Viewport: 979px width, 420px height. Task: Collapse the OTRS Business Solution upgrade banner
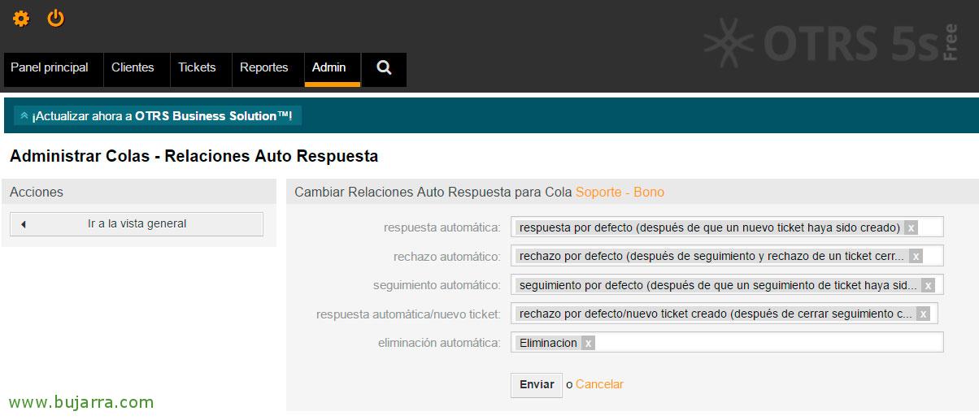click(x=24, y=116)
